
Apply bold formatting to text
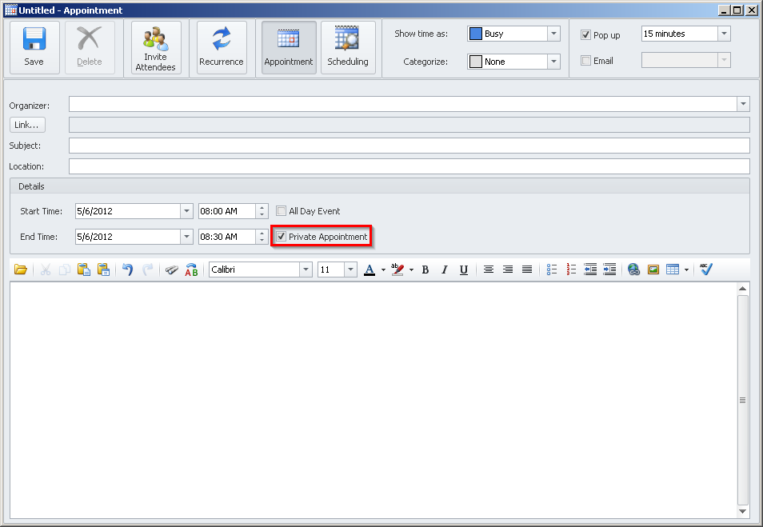(425, 269)
